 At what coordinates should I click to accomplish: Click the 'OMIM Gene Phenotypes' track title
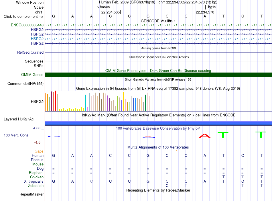[158, 71]
